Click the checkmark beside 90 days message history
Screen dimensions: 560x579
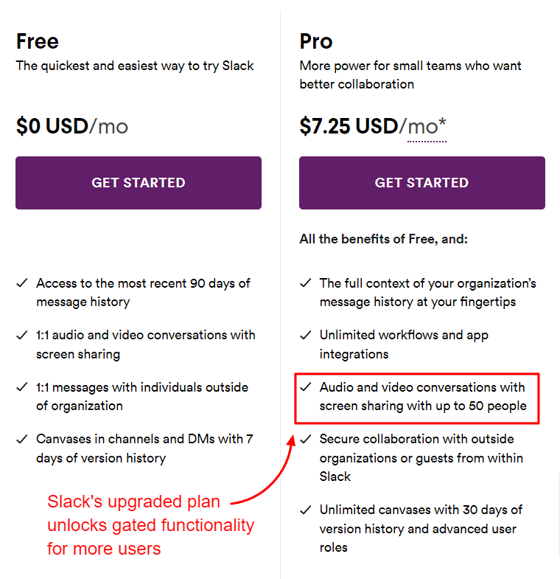[22, 283]
